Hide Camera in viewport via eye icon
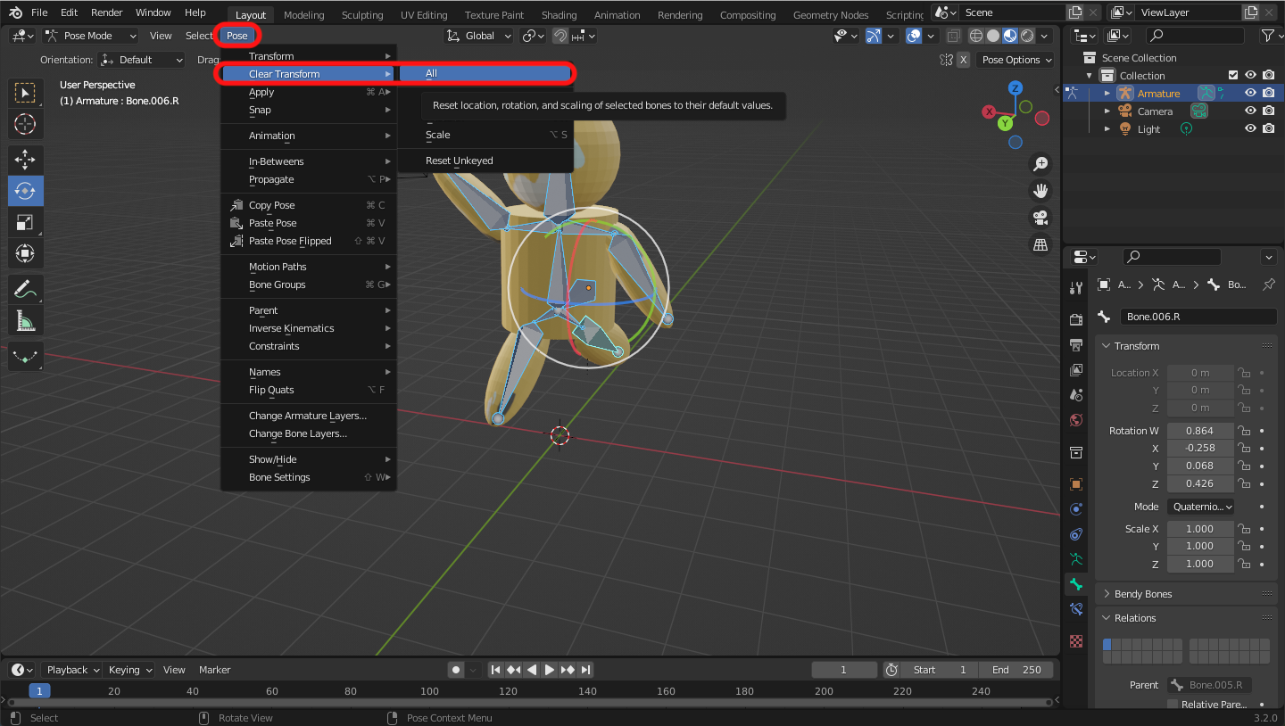1285x726 pixels. click(x=1250, y=111)
